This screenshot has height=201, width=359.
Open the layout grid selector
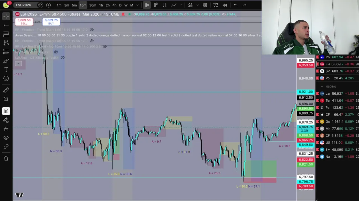[x=205, y=5]
